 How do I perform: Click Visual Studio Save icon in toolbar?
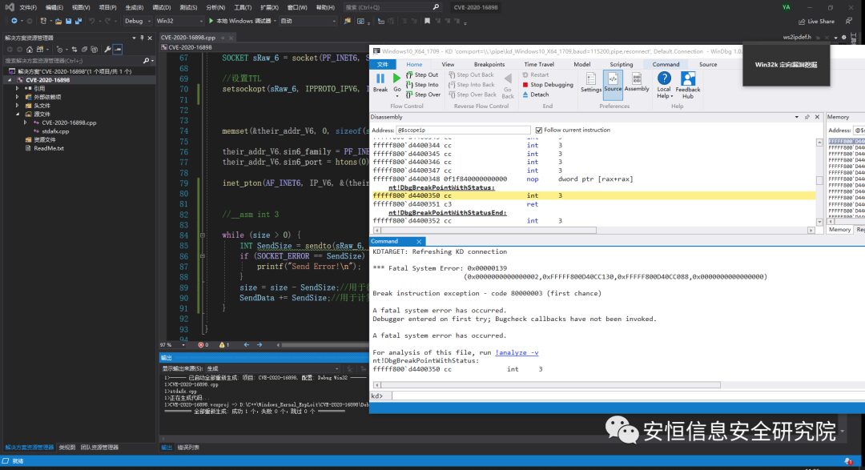(68, 21)
